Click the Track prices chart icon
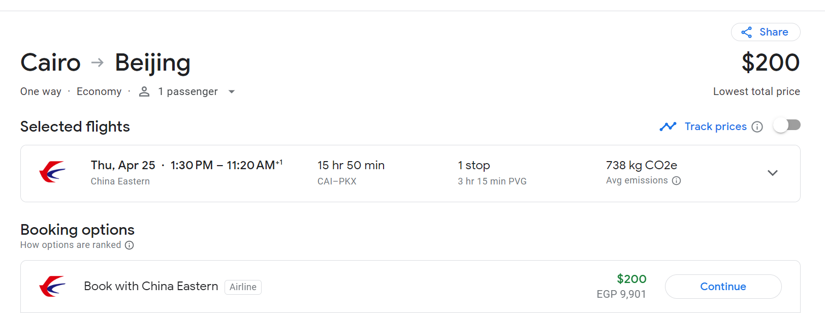Image resolution: width=825 pixels, height=313 pixels. [668, 127]
